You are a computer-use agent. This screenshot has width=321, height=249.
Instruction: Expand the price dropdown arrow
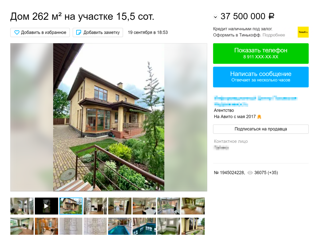[215, 17]
